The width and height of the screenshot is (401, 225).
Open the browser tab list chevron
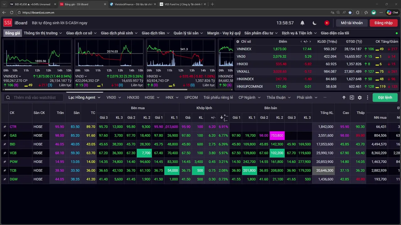click(x=4, y=4)
